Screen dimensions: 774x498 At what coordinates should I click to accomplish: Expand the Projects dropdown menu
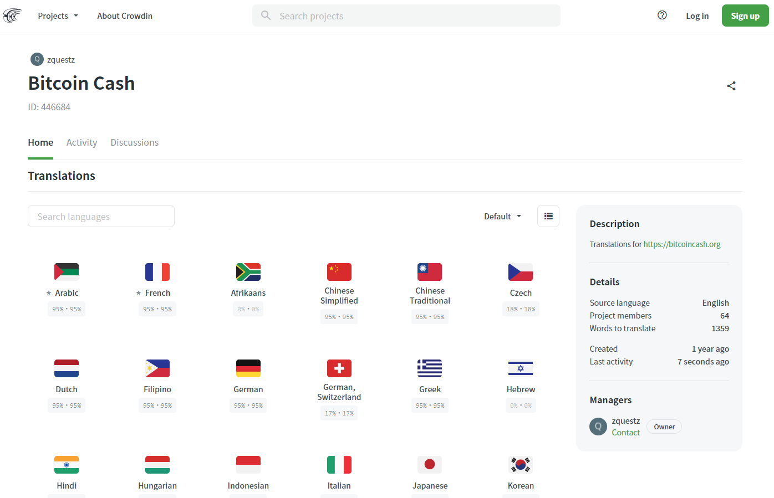tap(58, 16)
